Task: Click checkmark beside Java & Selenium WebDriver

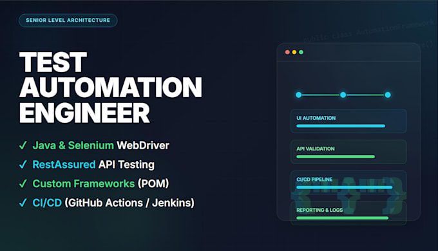Action: (x=23, y=145)
